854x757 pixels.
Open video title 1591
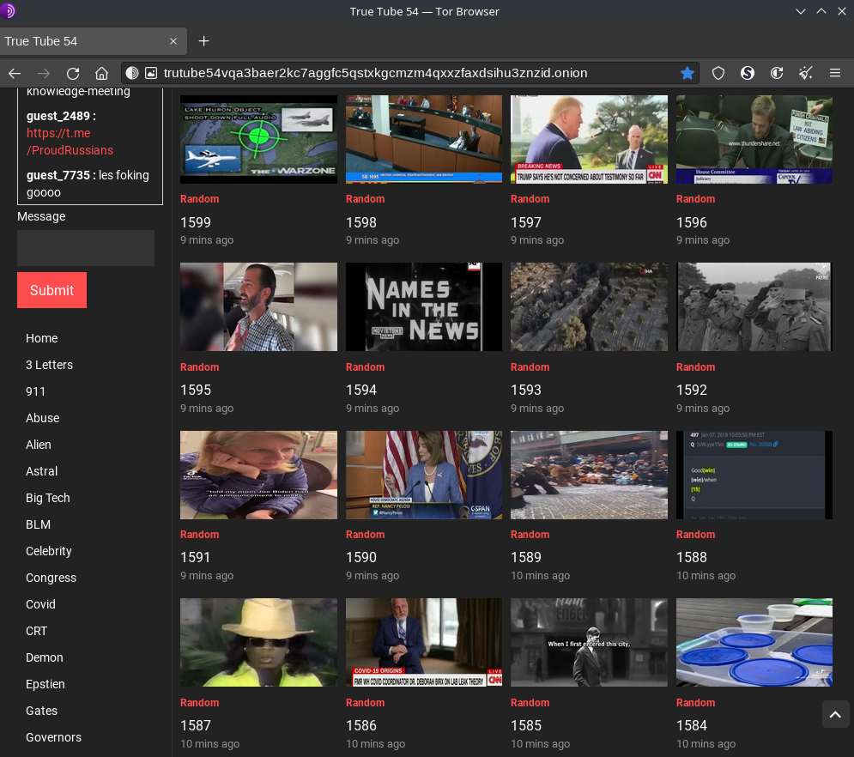(196, 558)
